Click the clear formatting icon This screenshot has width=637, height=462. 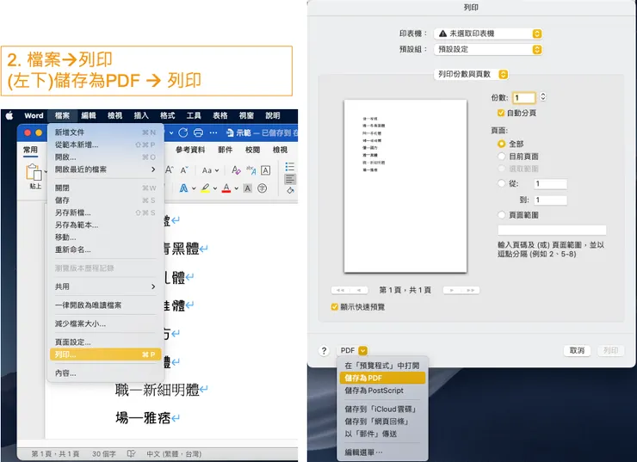pos(236,170)
